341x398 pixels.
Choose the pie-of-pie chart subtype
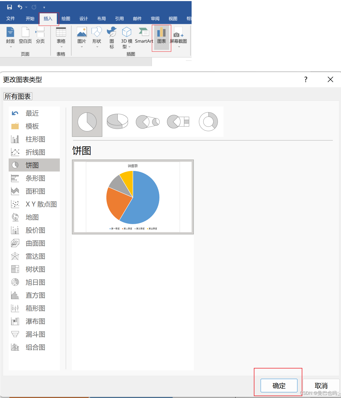[x=148, y=122]
